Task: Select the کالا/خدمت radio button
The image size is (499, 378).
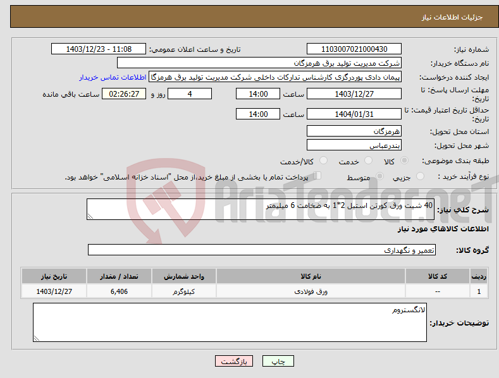Action: coord(323,161)
